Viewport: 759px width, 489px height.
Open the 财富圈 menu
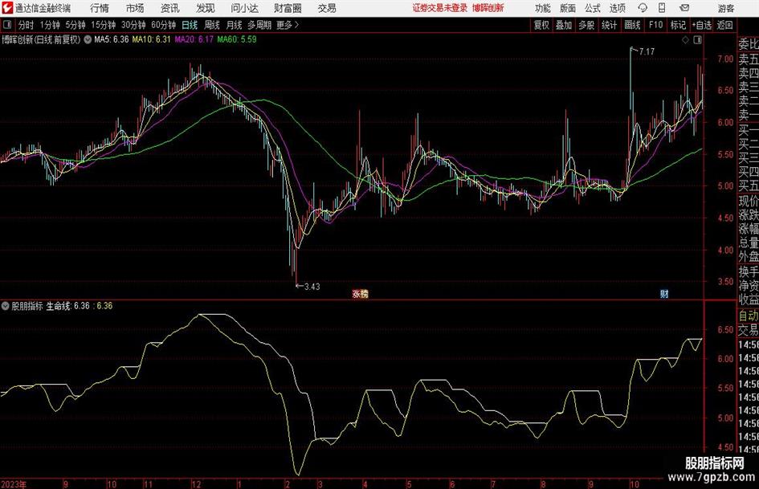click(x=288, y=8)
